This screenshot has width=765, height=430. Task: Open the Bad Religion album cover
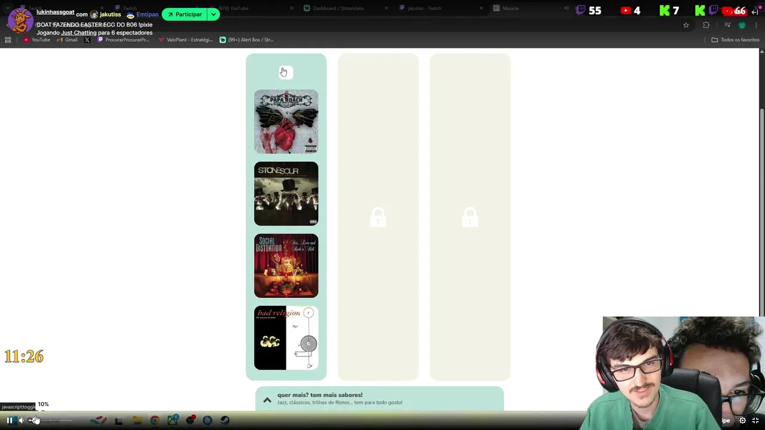point(286,338)
